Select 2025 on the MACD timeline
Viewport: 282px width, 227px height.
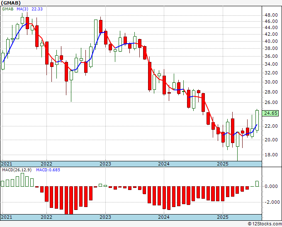223,217
